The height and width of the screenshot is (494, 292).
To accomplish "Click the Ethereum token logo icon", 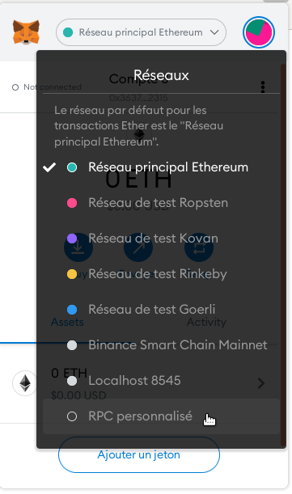I will pyautogui.click(x=25, y=383).
